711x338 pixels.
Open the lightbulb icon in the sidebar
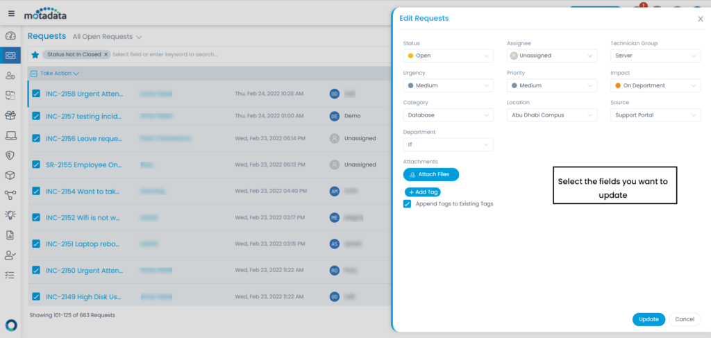click(x=10, y=215)
